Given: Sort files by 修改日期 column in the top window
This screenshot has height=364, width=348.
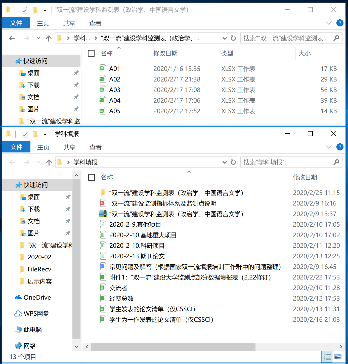Looking at the screenshot, I should 165,53.
